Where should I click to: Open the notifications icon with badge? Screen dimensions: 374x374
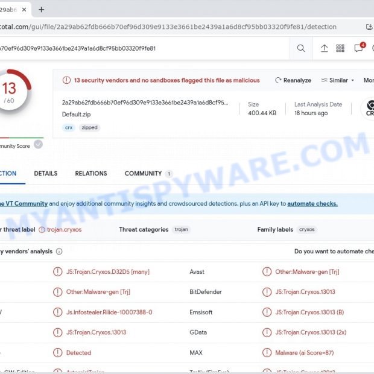tap(359, 48)
